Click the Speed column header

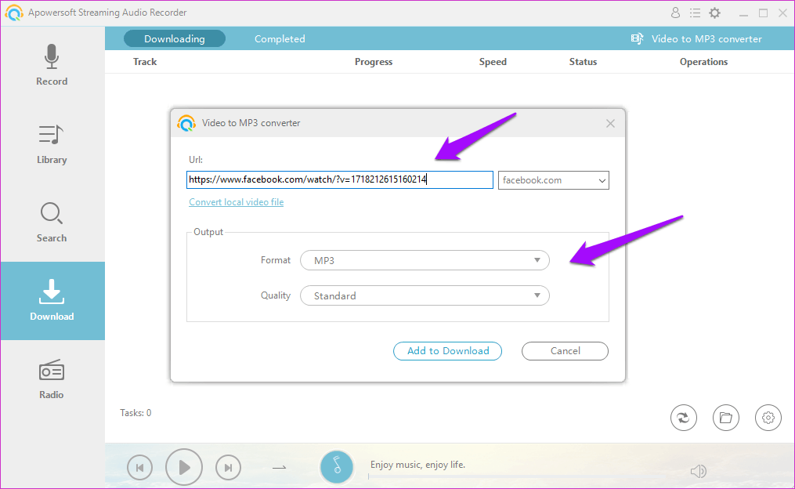coord(493,62)
